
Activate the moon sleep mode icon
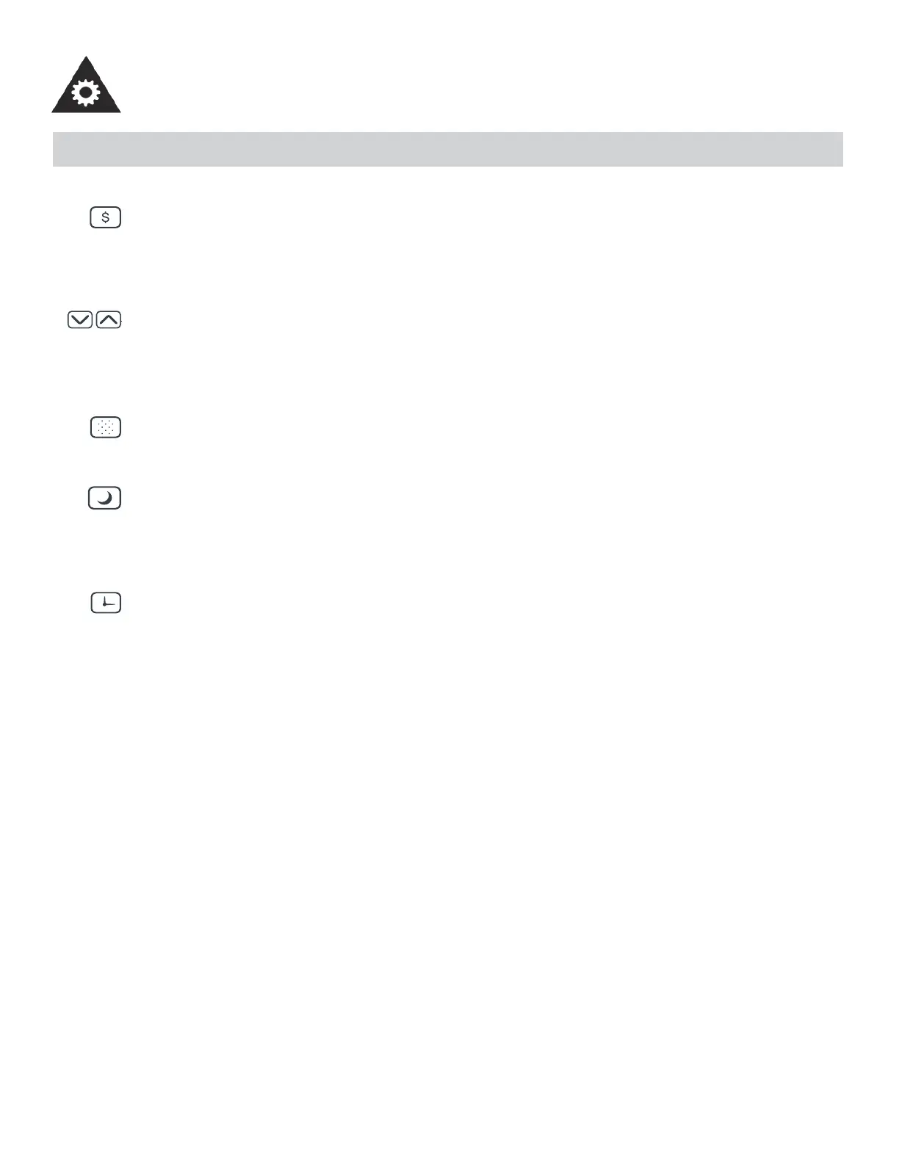pos(104,498)
